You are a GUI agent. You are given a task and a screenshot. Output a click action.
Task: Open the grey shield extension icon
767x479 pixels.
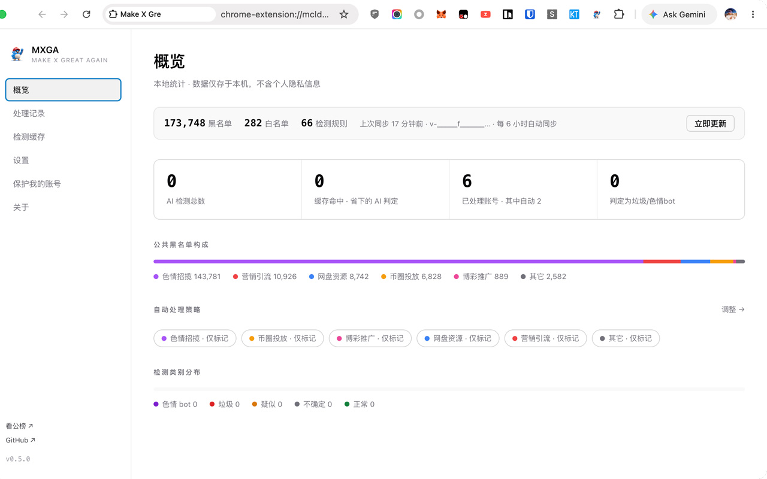[x=375, y=14]
